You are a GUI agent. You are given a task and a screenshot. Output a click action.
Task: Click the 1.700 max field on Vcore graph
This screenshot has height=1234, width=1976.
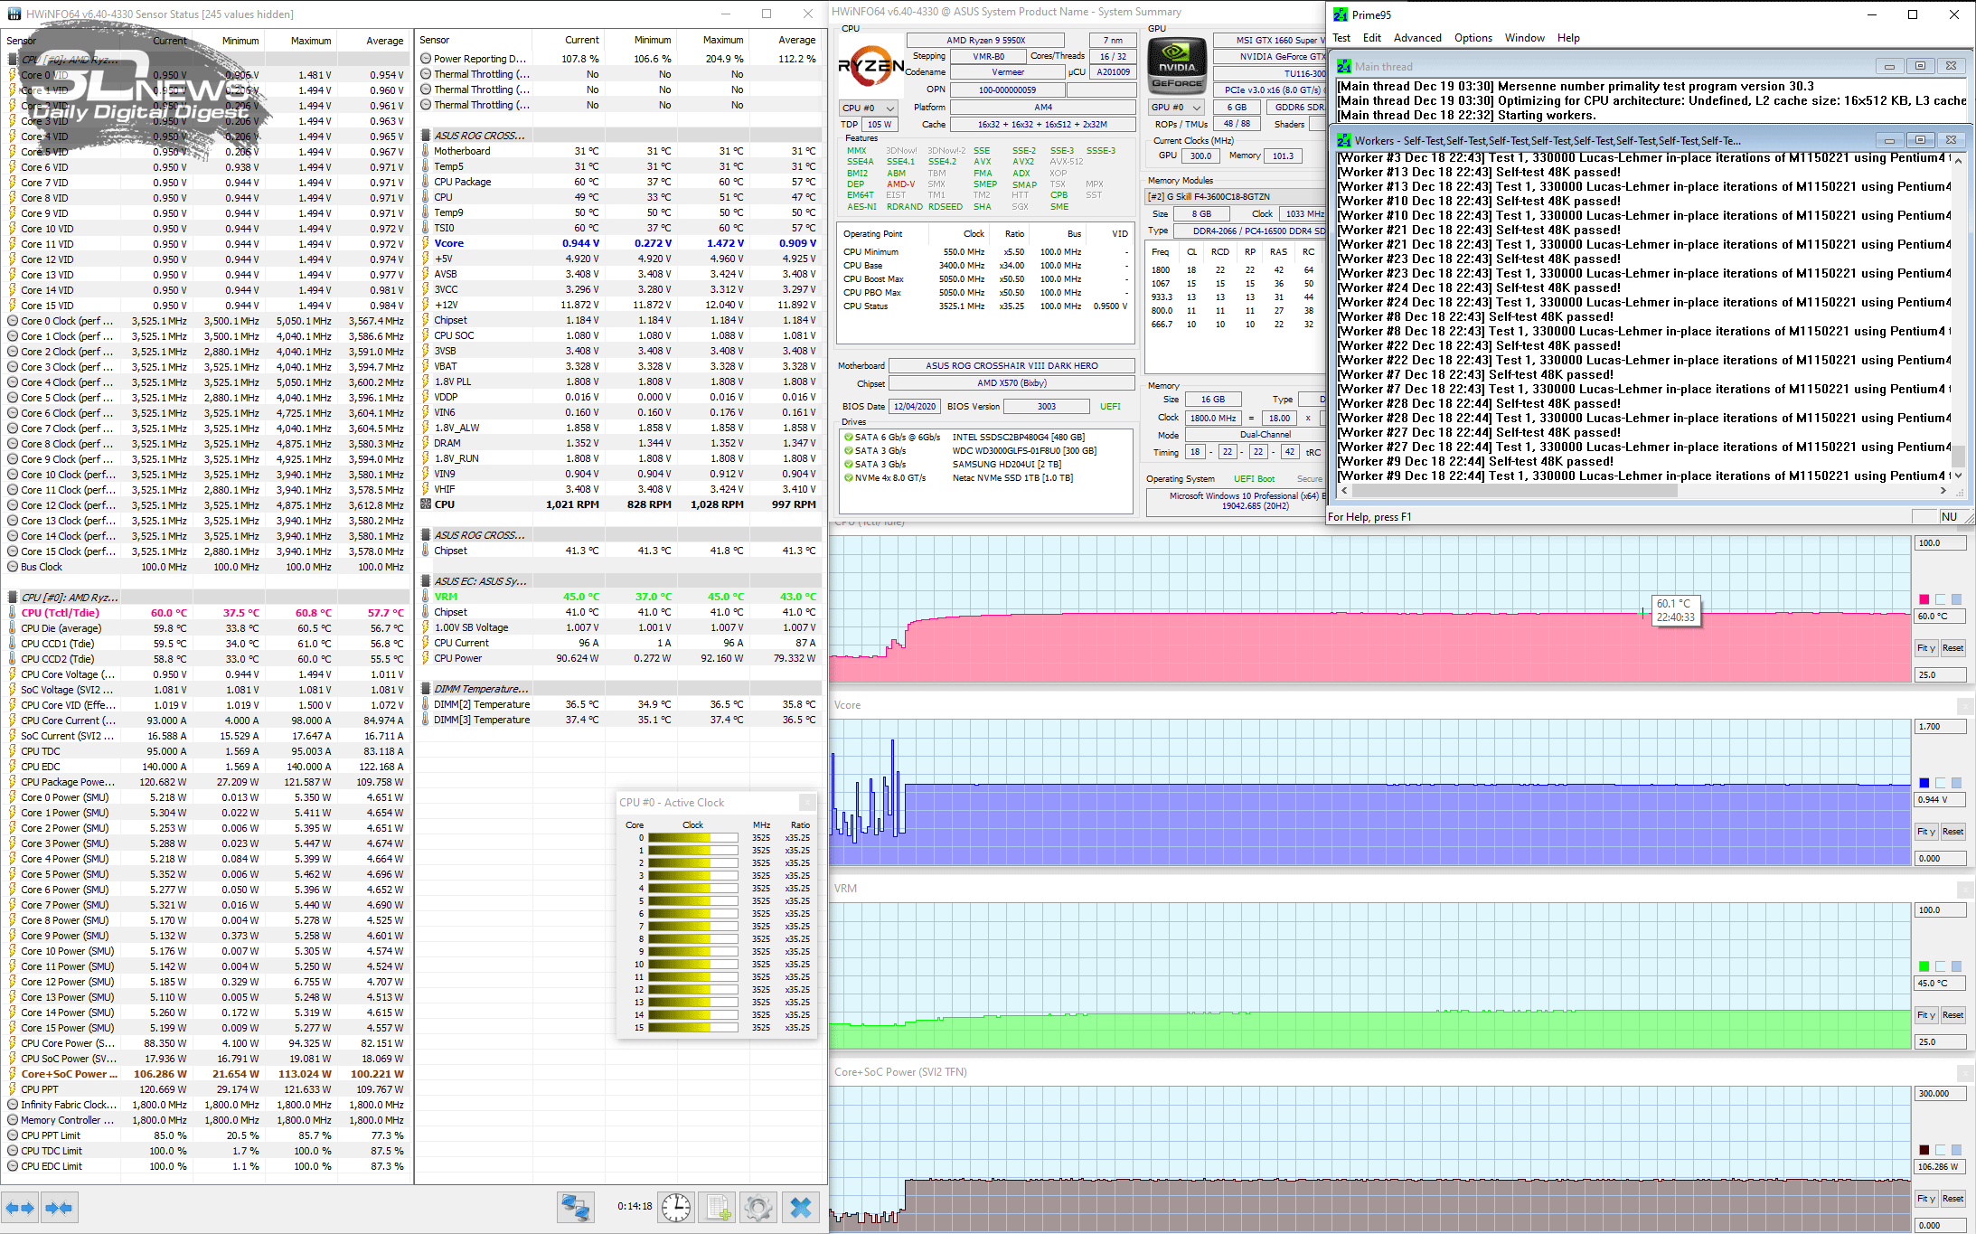pyautogui.click(x=1940, y=727)
